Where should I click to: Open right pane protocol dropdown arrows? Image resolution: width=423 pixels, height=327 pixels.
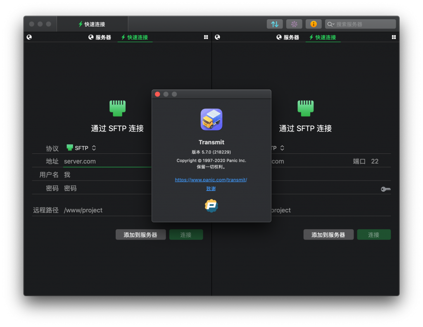pos(282,148)
